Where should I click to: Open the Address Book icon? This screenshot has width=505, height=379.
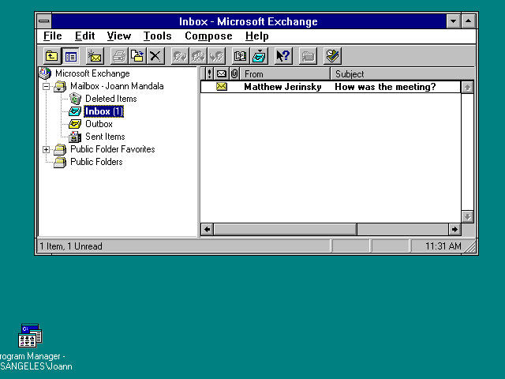click(x=240, y=56)
